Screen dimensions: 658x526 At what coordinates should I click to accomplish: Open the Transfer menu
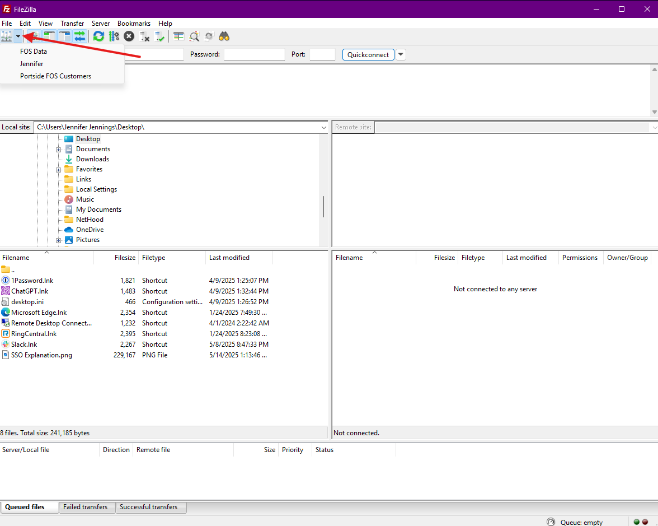[x=72, y=24]
